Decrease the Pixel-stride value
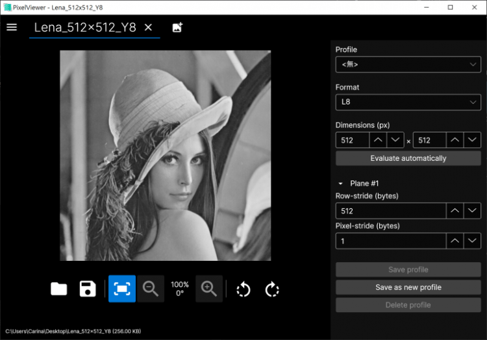This screenshot has width=487, height=340. point(472,241)
